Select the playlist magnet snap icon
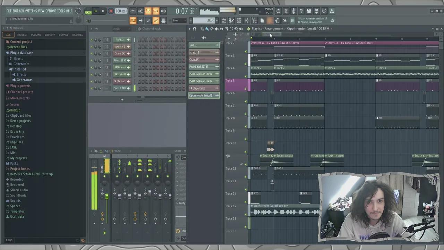Viewport: 444px width, 250px height. point(195,29)
